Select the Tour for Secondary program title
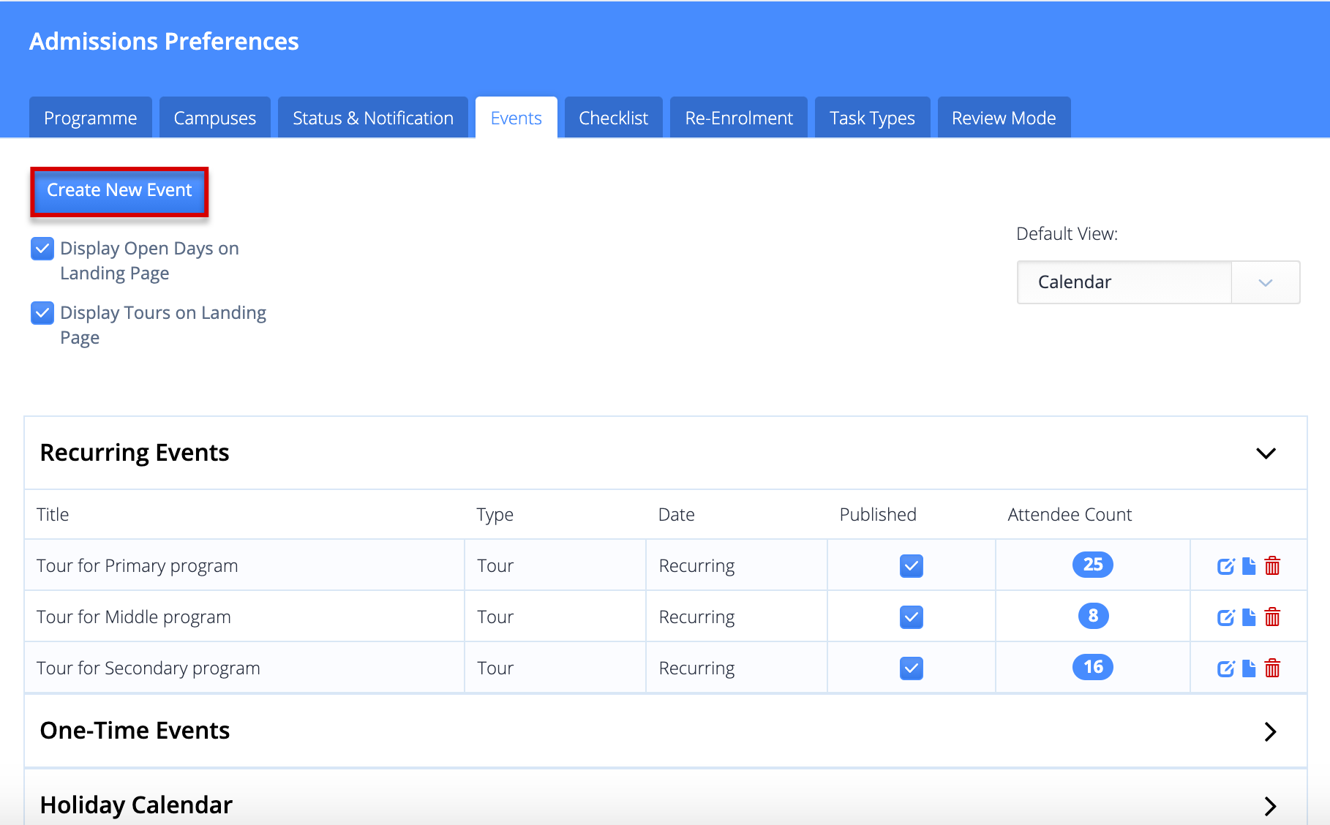The height and width of the screenshot is (825, 1330). click(x=149, y=668)
